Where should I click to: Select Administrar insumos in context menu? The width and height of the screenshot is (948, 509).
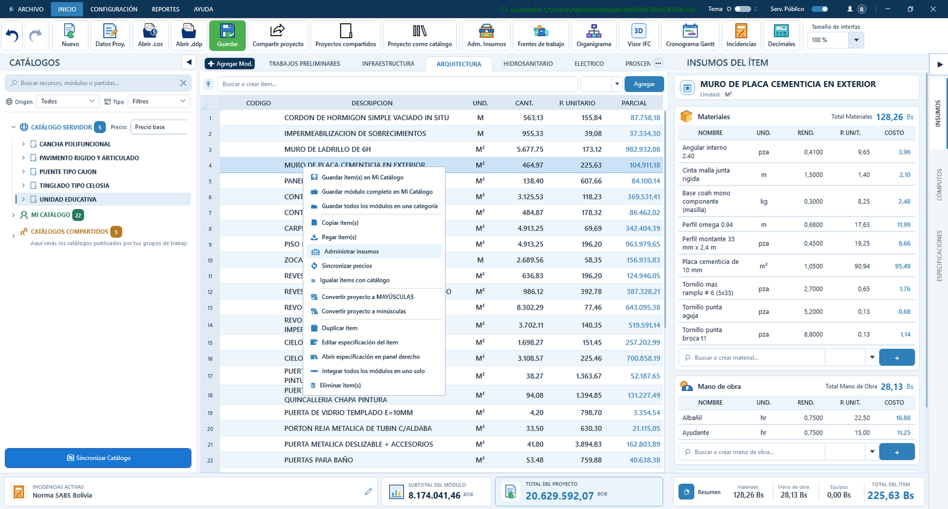374,252
